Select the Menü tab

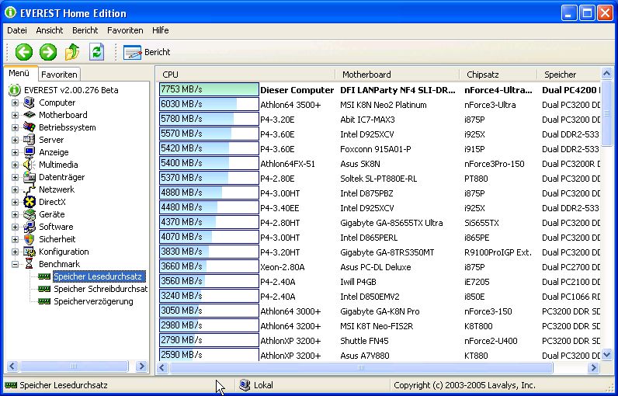19,73
